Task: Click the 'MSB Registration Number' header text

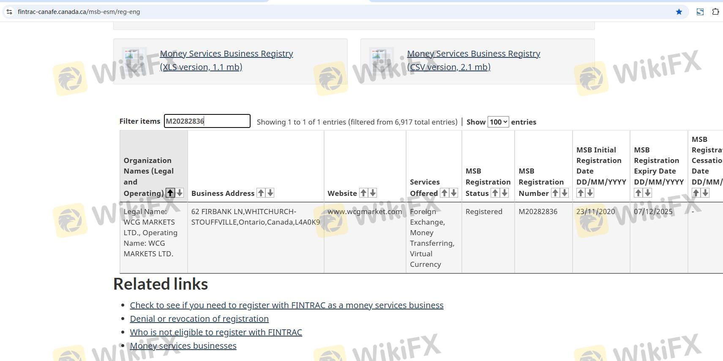Action: [541, 182]
